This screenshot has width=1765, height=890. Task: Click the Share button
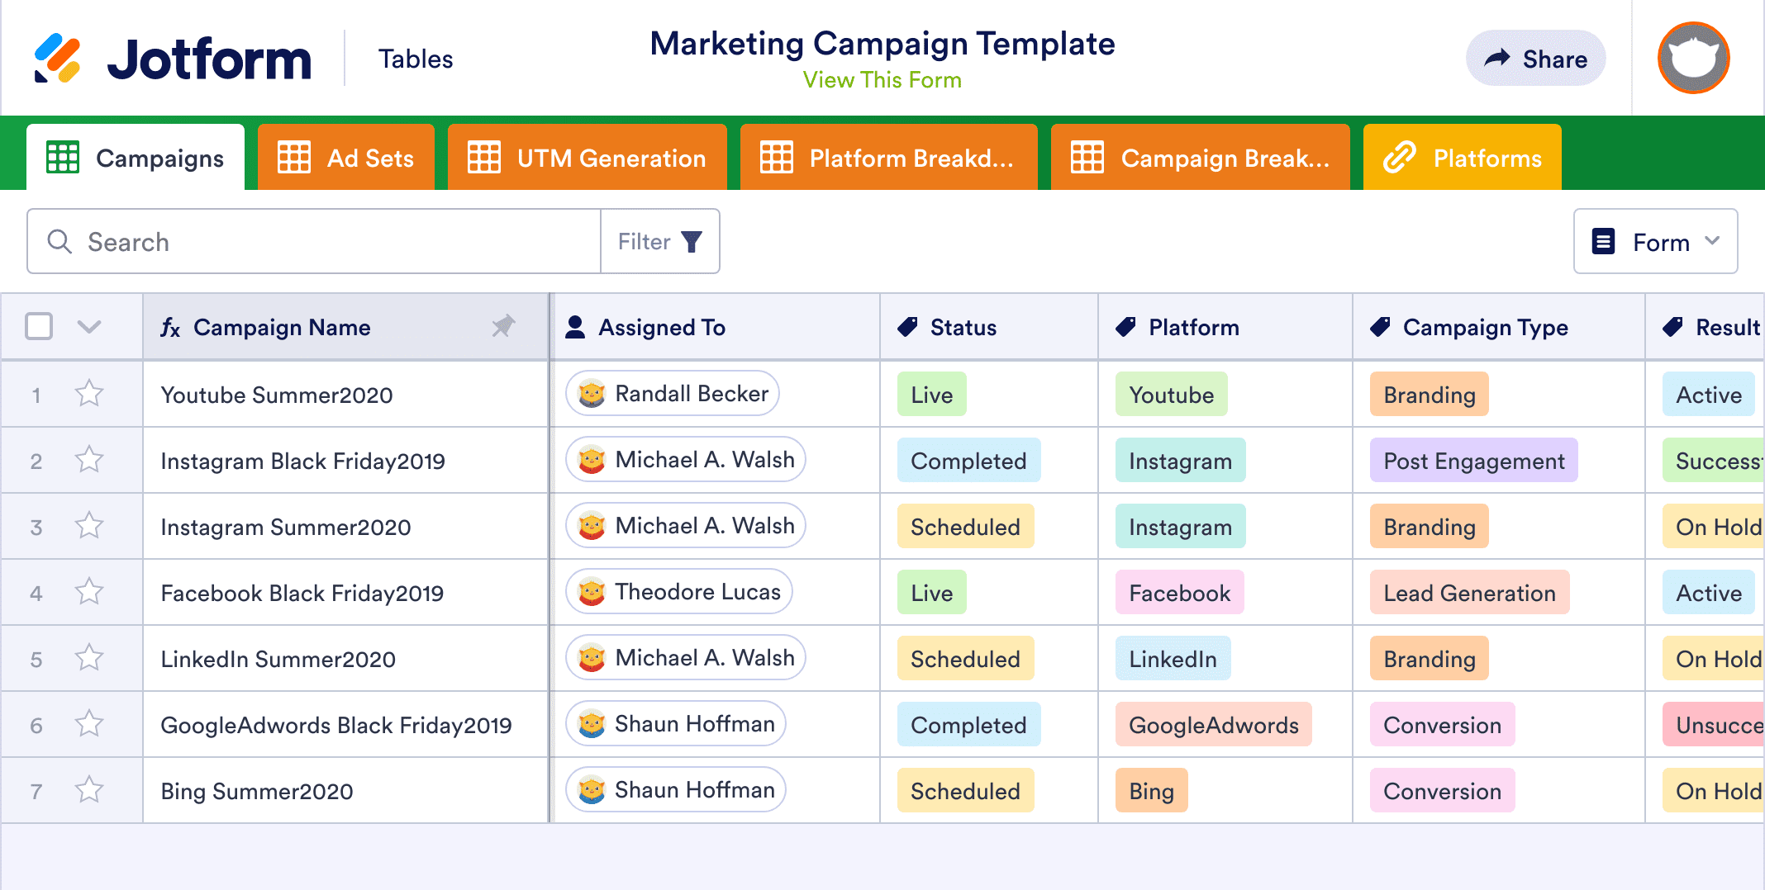pyautogui.click(x=1535, y=58)
